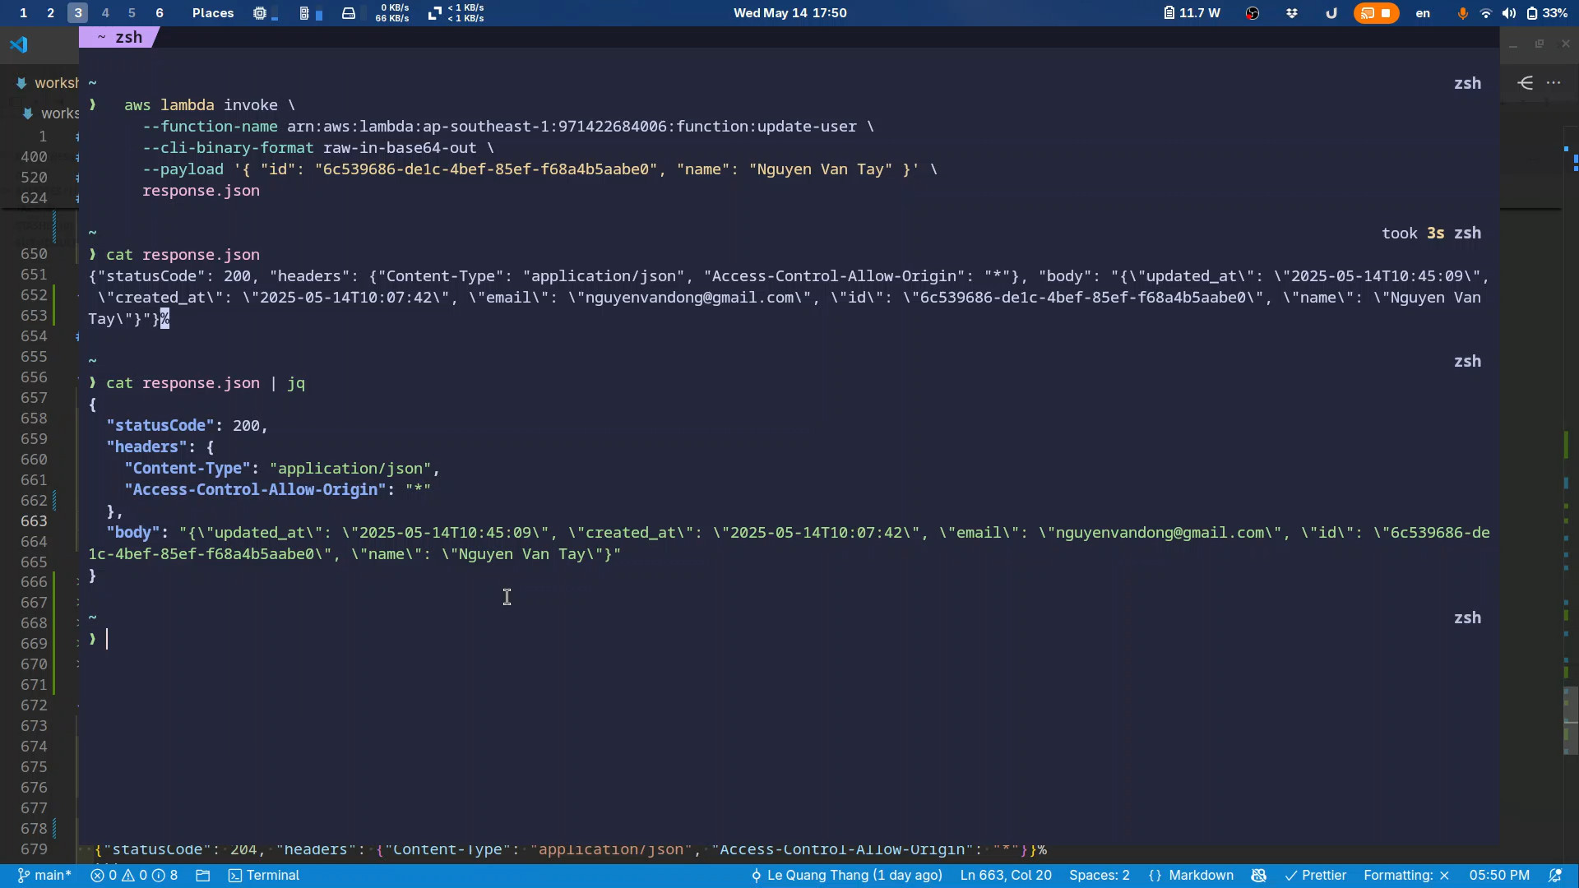
Task: Open the warnings count in status bar
Action: click(x=134, y=875)
